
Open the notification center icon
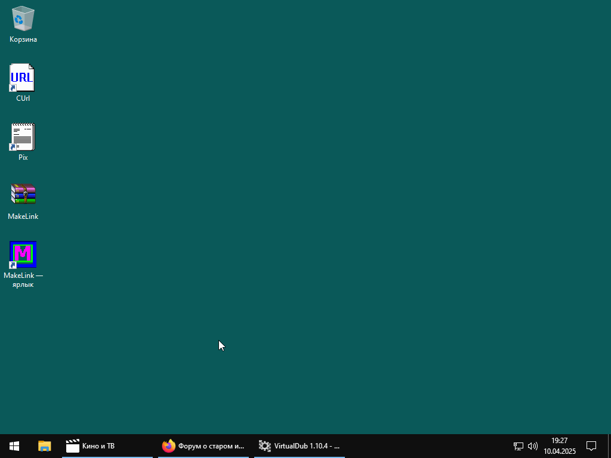[x=591, y=446]
